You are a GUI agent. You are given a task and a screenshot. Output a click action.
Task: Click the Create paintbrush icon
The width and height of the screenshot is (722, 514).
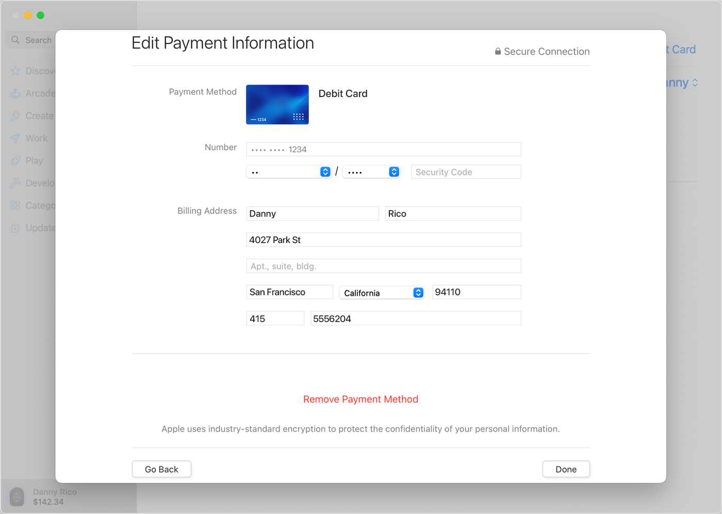point(15,116)
